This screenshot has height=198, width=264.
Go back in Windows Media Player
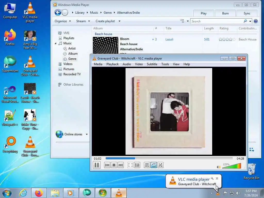pyautogui.click(x=58, y=12)
